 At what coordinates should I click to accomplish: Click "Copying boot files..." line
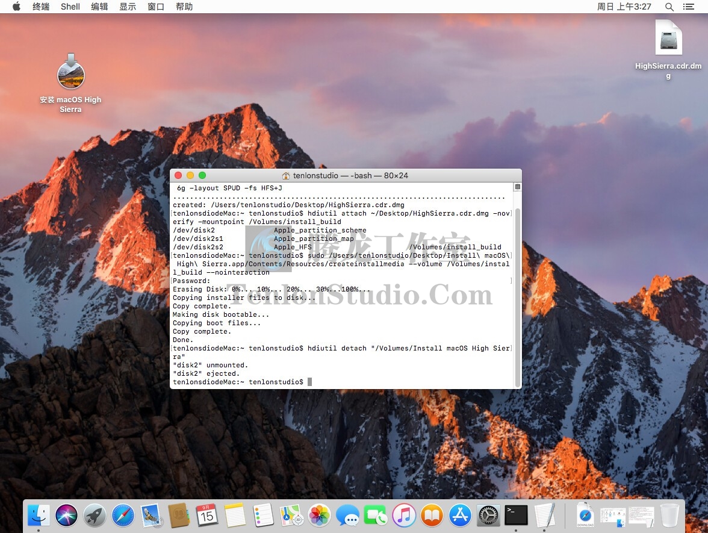coord(217,323)
